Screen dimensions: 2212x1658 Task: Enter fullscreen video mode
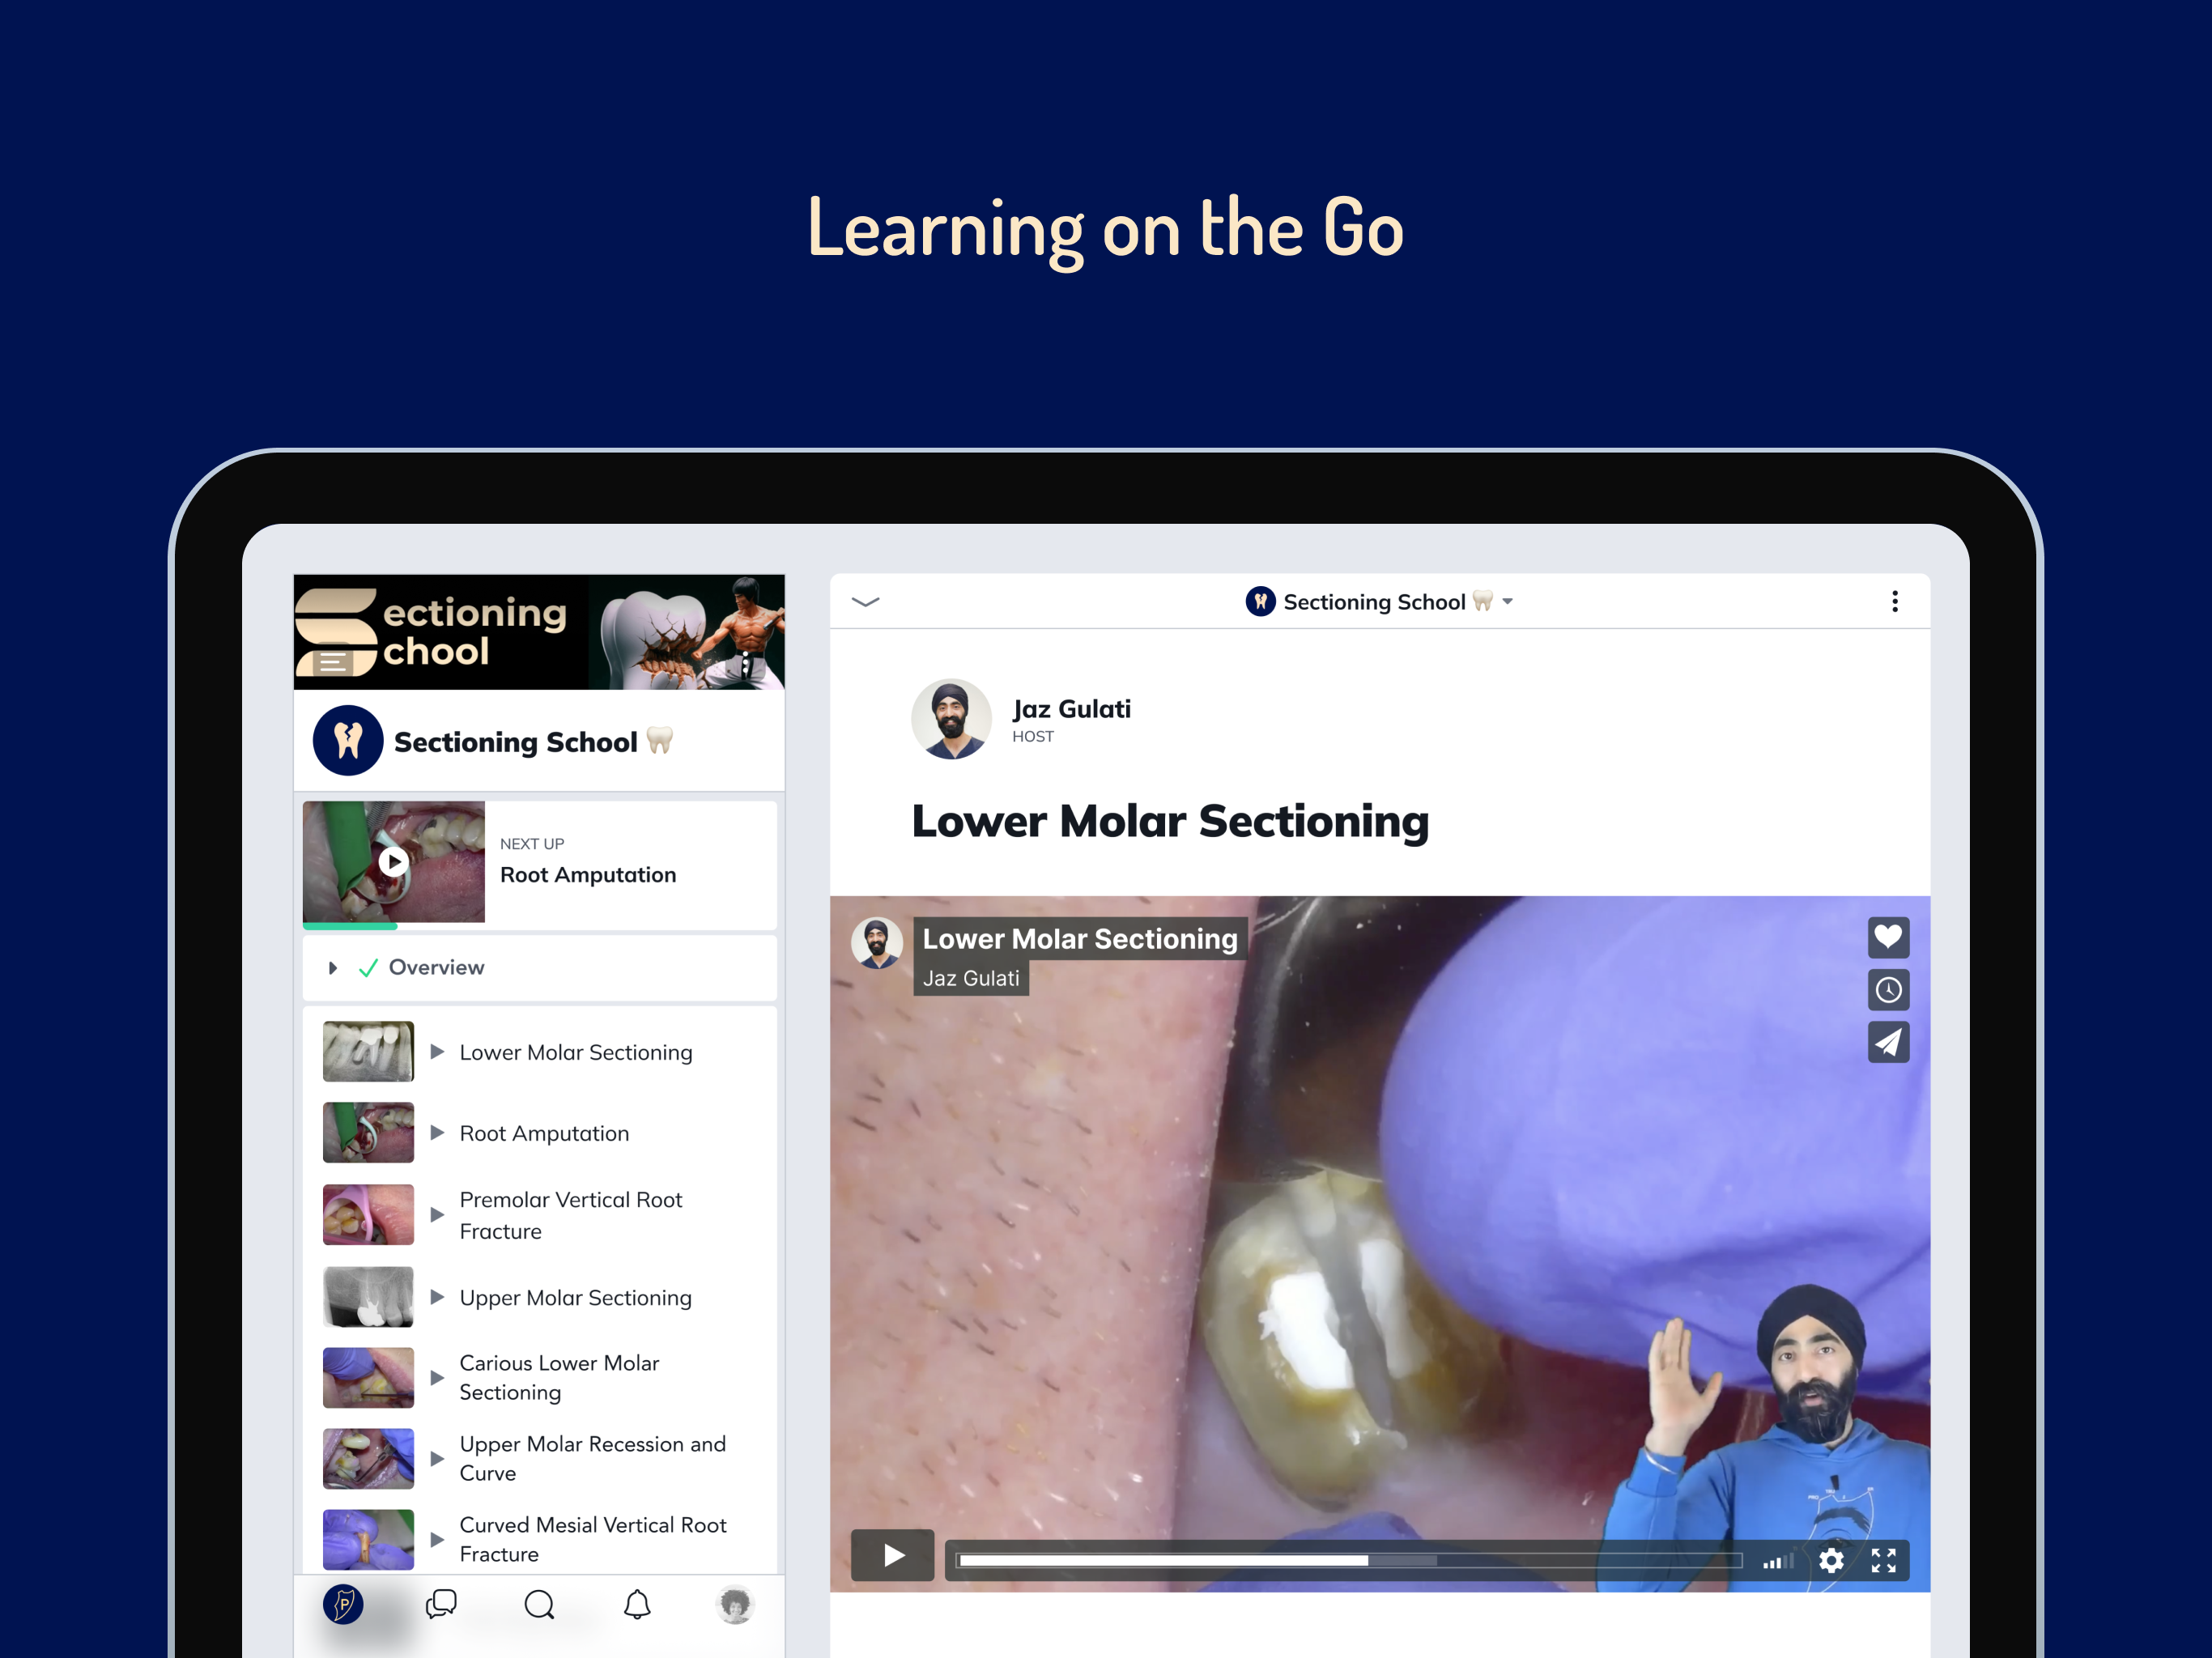point(1883,1560)
